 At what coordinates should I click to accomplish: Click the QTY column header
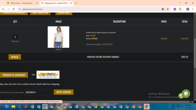point(15,22)
